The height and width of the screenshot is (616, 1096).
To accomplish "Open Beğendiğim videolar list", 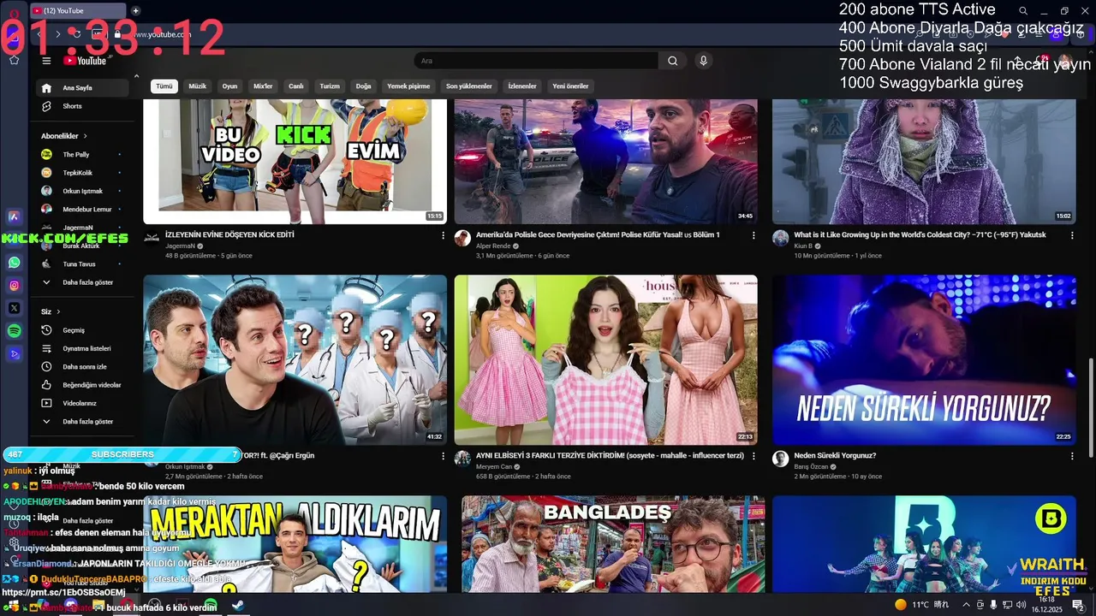I will coord(82,385).
